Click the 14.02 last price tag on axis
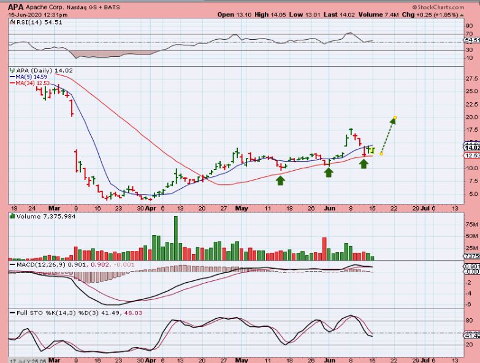The image size is (480, 363). (x=472, y=148)
